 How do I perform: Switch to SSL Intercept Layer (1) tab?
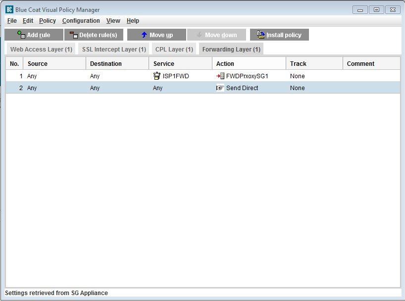coord(114,49)
